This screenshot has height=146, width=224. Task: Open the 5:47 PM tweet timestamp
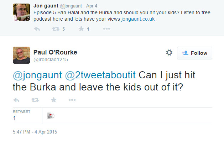pos(35,132)
